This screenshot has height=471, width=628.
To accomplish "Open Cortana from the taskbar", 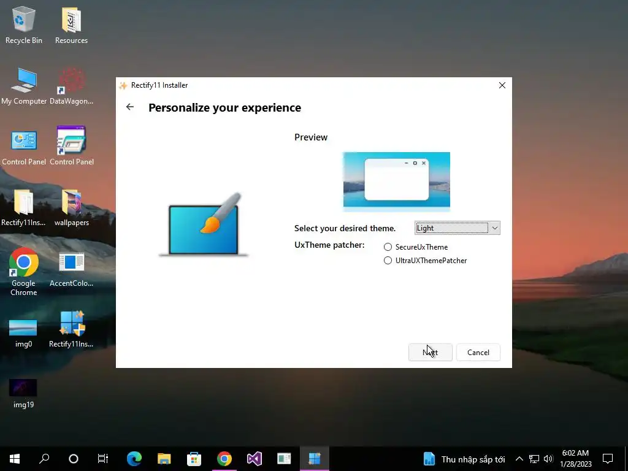I will tap(74, 459).
